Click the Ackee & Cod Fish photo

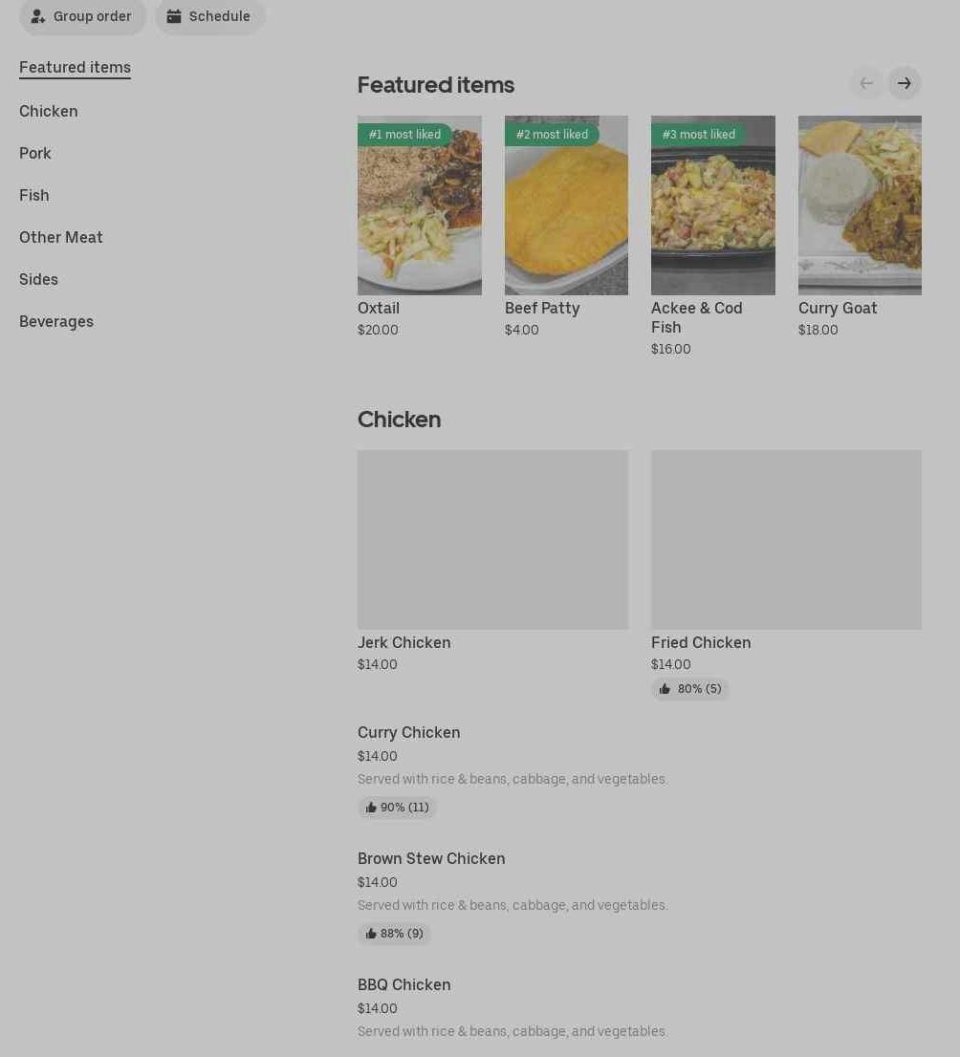[713, 205]
